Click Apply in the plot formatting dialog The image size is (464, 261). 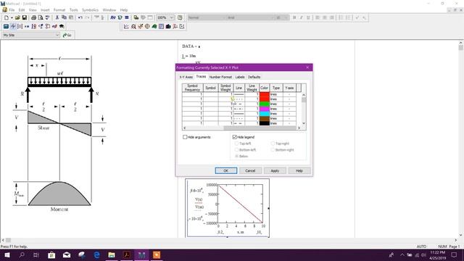275,171
